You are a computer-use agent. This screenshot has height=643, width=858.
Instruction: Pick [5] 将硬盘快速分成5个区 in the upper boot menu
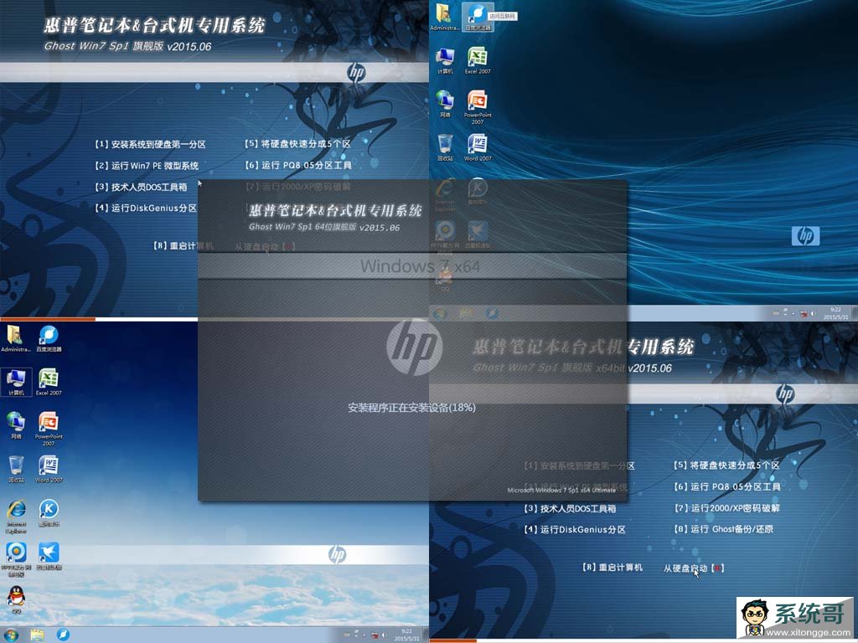(x=297, y=144)
